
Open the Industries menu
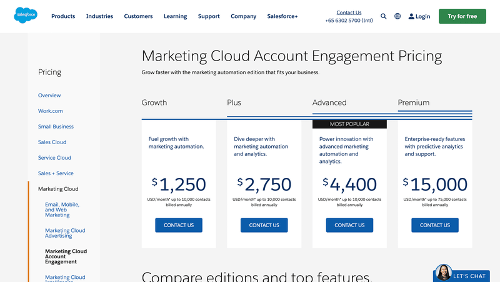click(x=99, y=16)
